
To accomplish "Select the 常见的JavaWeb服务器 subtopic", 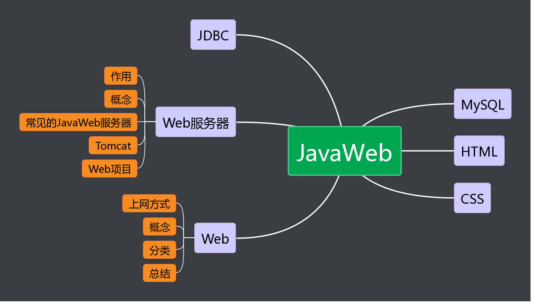I will tap(78, 122).
